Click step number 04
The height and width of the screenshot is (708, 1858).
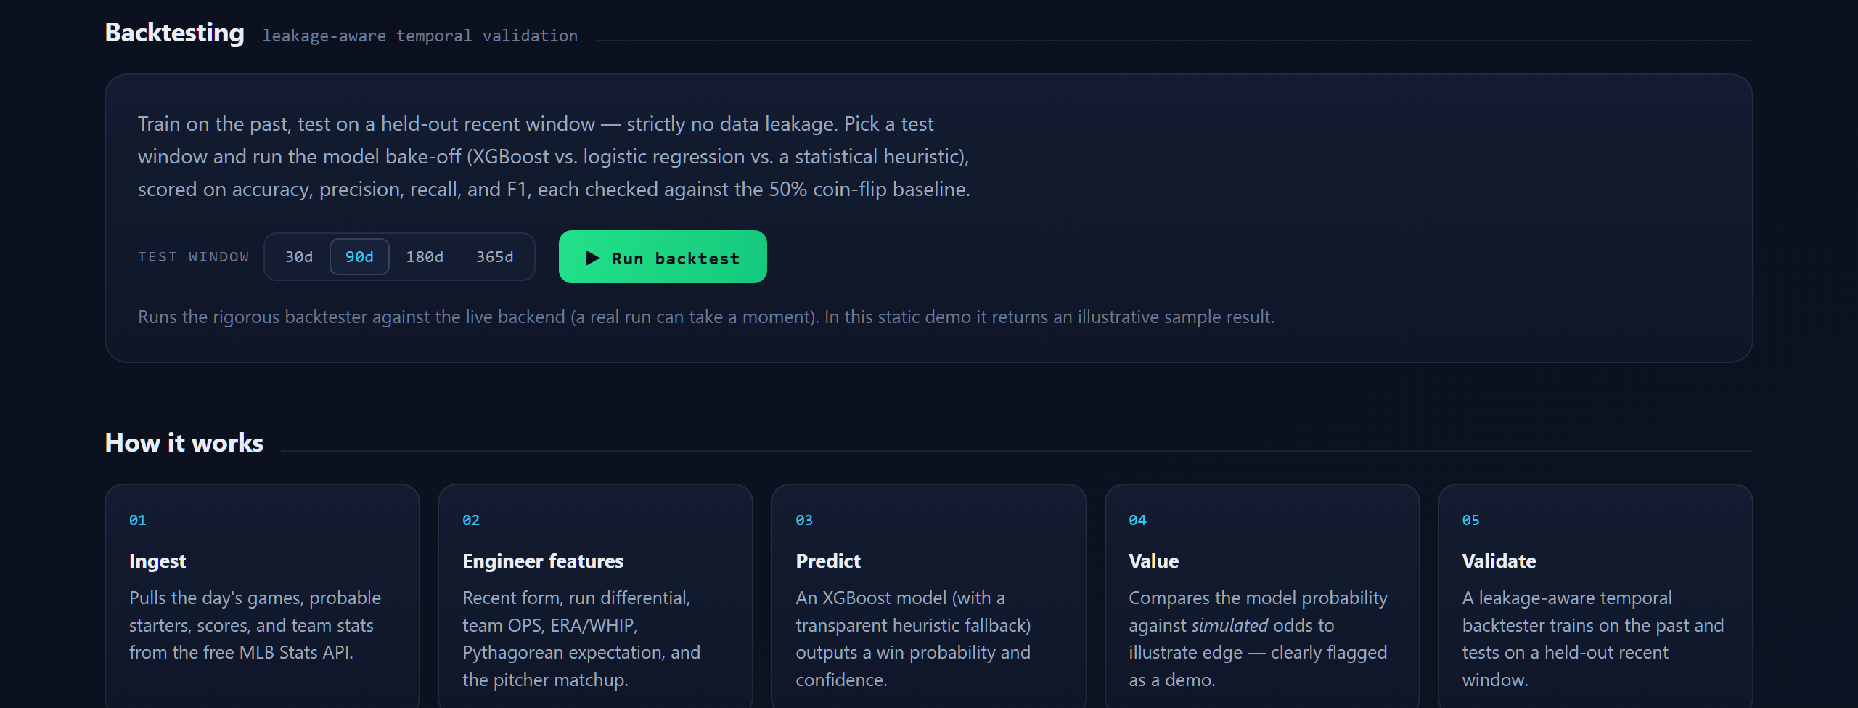pos(1137,521)
